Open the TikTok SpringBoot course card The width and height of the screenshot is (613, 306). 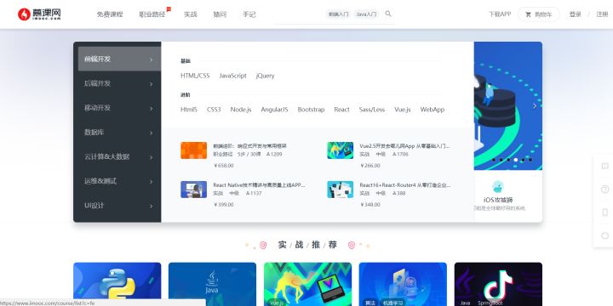tap(498, 284)
